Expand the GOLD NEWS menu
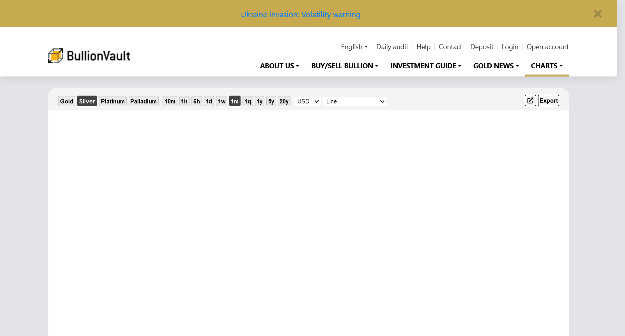Viewport: 625px width, 336px height. 496,66
